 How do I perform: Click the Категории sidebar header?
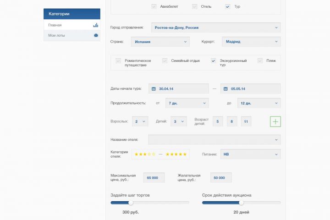(72, 14)
